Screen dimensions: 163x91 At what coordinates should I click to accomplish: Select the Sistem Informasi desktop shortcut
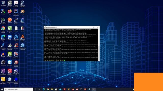tap(16, 55)
